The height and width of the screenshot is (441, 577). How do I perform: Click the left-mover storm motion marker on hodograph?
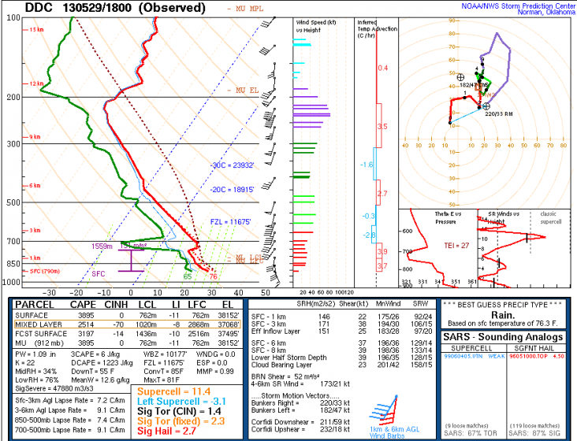[460, 77]
